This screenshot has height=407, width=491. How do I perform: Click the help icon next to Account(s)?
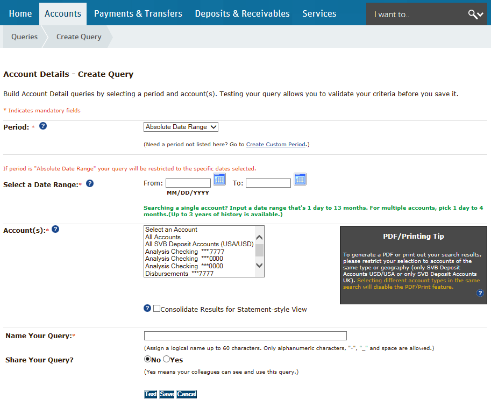tap(55, 229)
